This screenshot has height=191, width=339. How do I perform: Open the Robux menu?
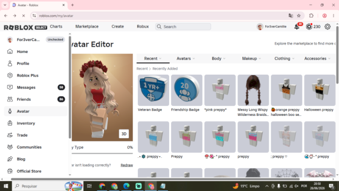tap(143, 26)
